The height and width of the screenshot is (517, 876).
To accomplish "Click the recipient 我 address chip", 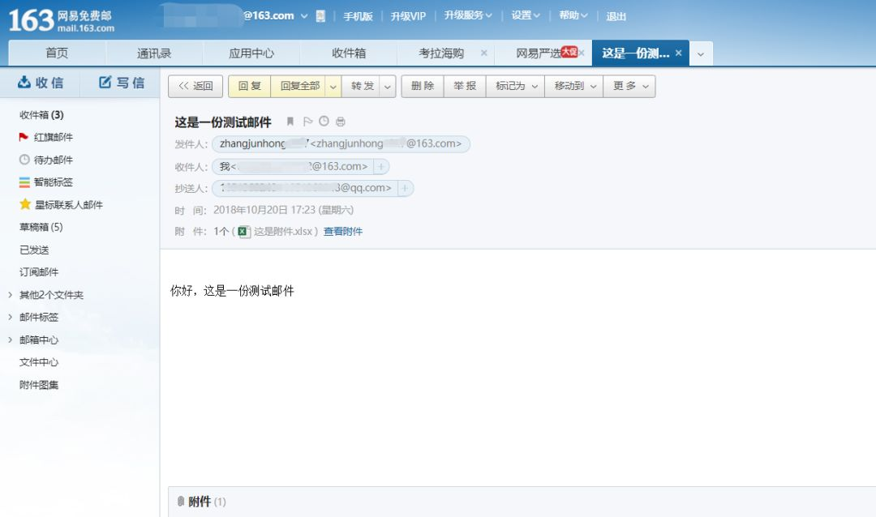I will pos(294,166).
